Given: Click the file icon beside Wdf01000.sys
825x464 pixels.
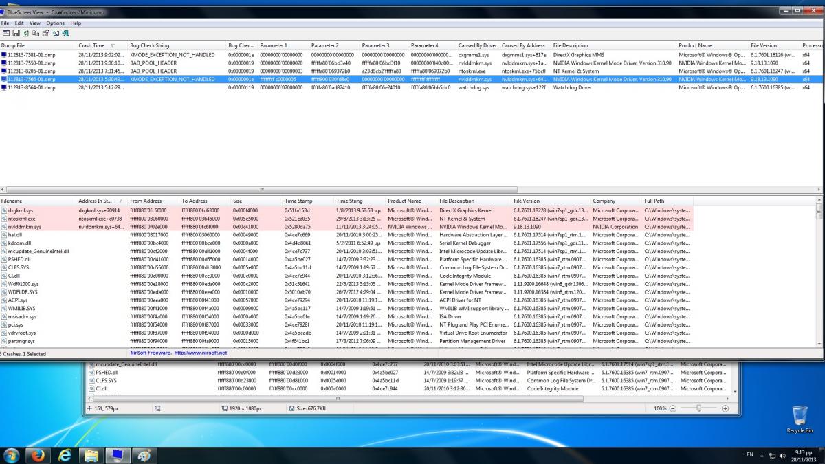Looking at the screenshot, I should (4, 284).
